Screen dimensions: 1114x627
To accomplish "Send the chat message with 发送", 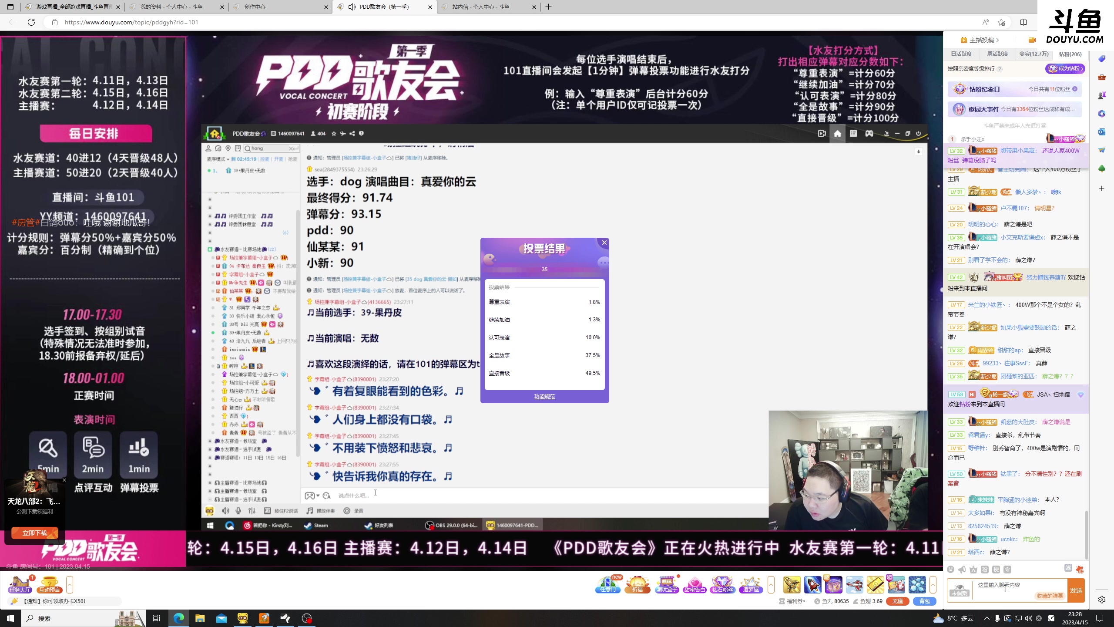I will pyautogui.click(x=1076, y=590).
